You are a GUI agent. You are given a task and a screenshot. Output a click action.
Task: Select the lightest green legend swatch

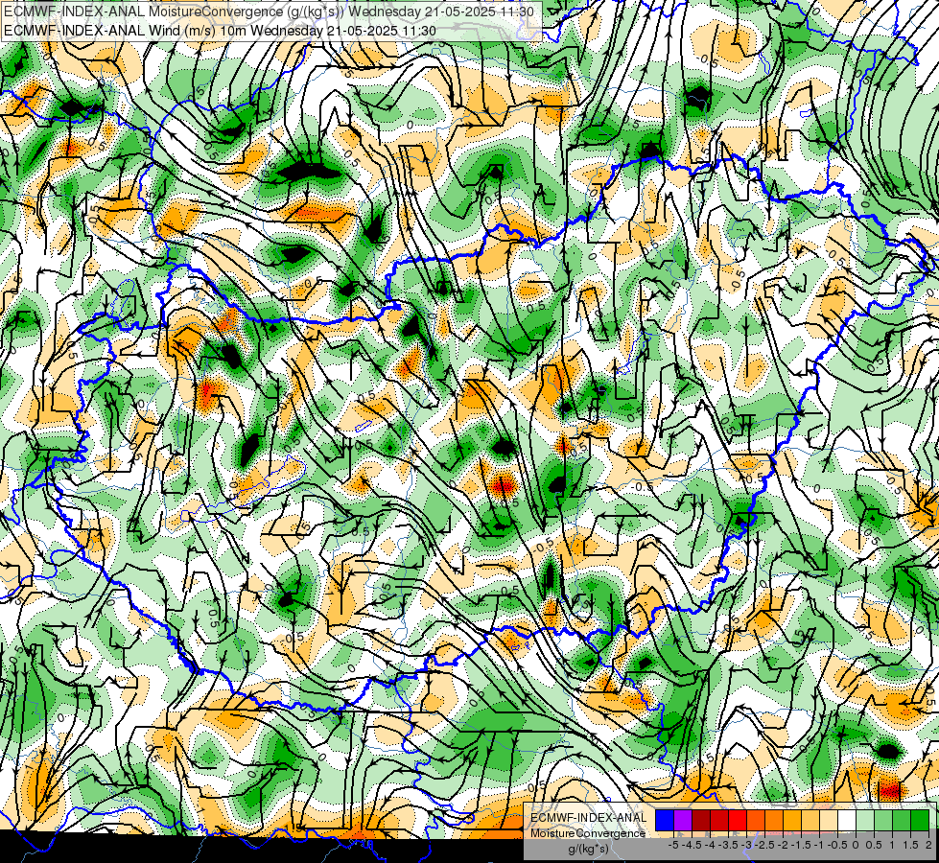pos(865,821)
